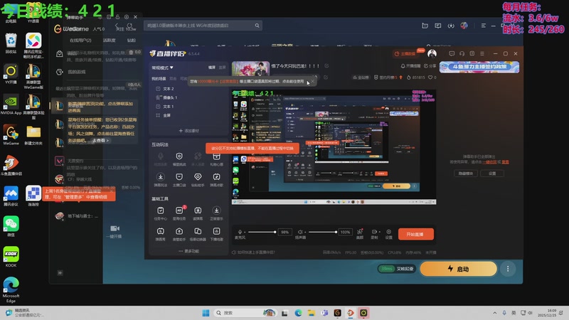Open the 钻粉助手 diamond icon
This screenshot has width=569, height=320.
198,179
